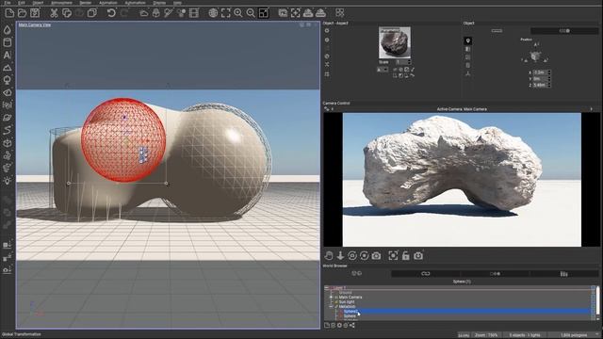Screen dimensions: 603x339
Task: Click the X position input field
Action: point(540,73)
